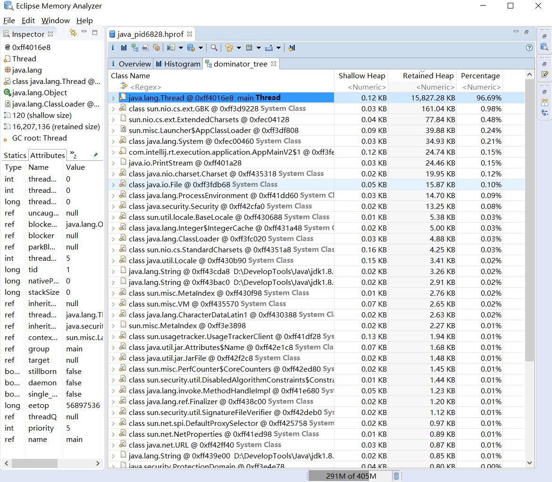Image resolution: width=552 pixels, height=482 pixels.
Task: Open the OQL query editor icon
Action: pyautogui.click(x=145, y=48)
